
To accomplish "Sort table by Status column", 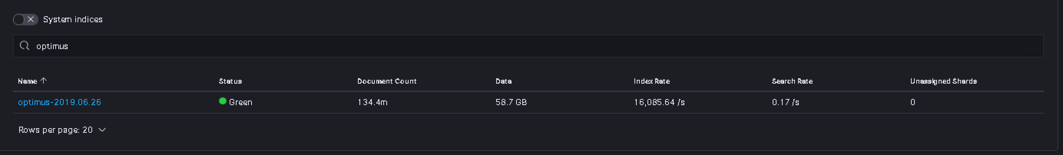I will coord(230,81).
